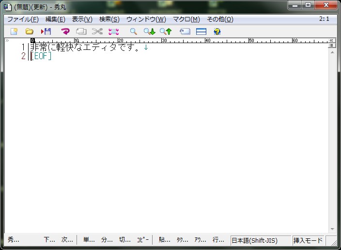Open search with the magnifying glass icon
The height and width of the screenshot is (250, 341).
133,31
